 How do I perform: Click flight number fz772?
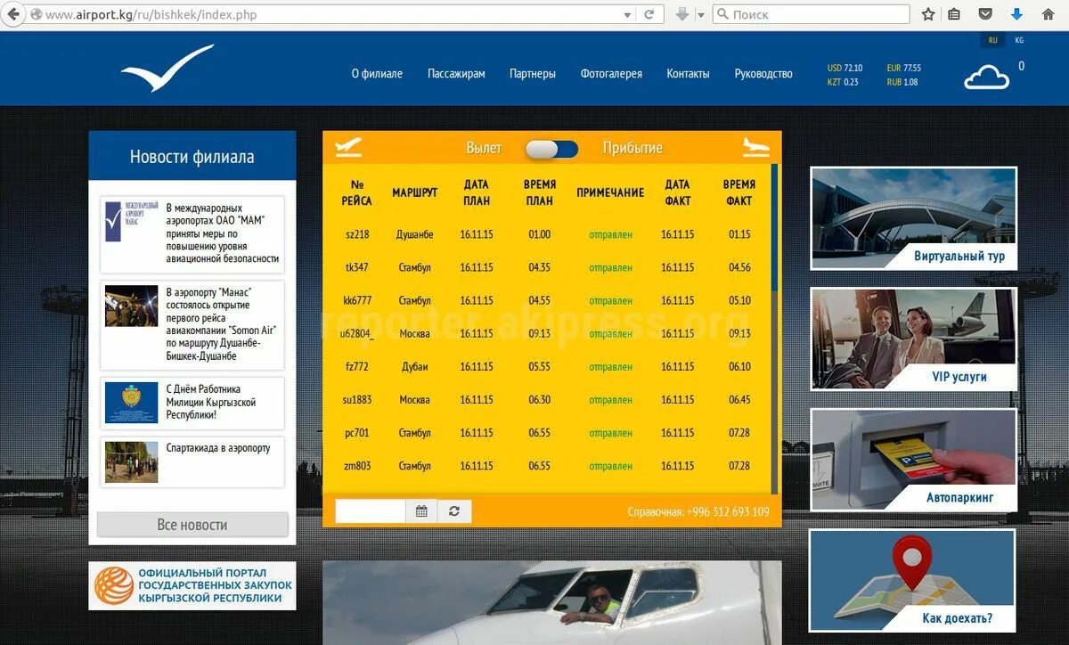(x=357, y=366)
